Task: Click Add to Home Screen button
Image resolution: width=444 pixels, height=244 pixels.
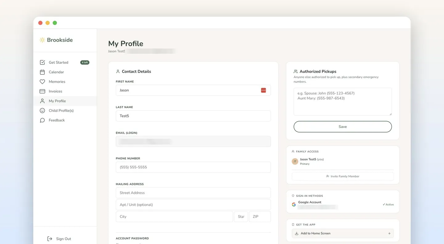Action: [343, 234]
